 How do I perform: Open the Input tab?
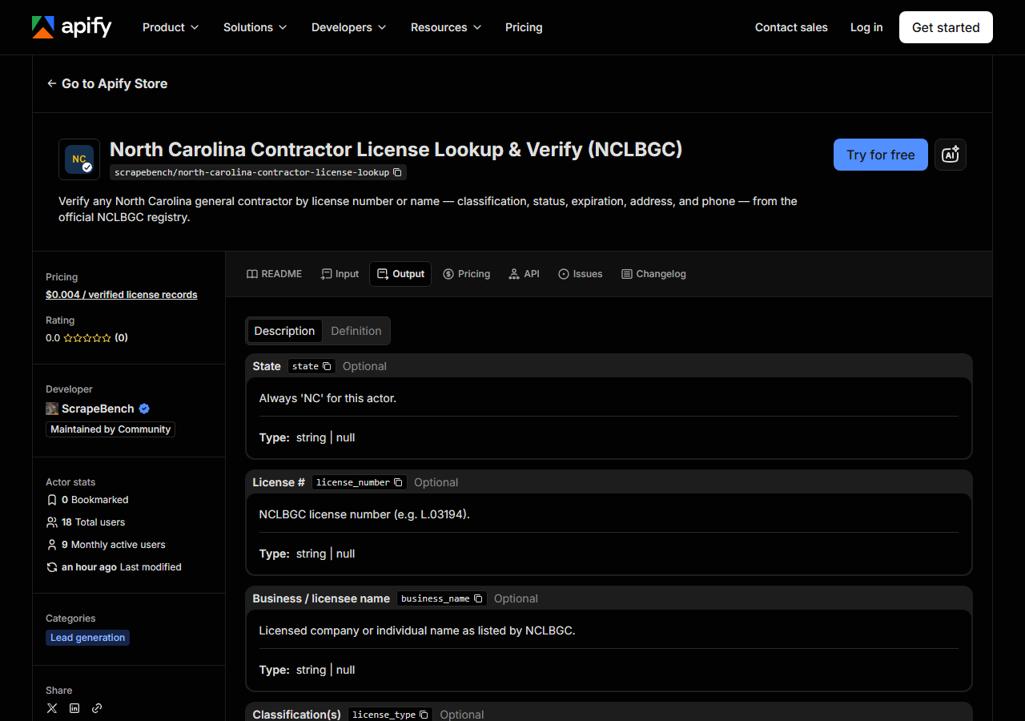(x=340, y=274)
